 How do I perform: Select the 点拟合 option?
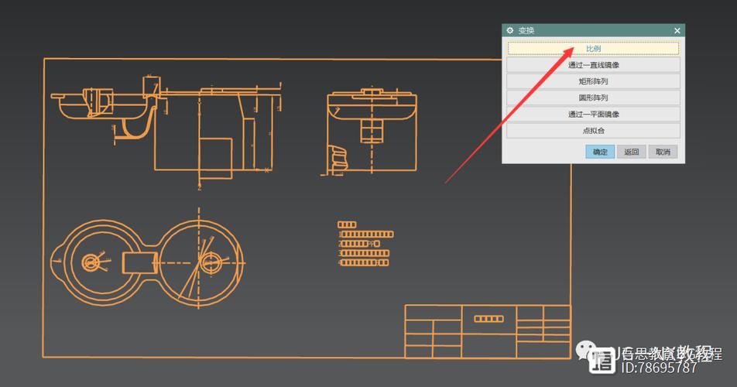pyautogui.click(x=593, y=131)
